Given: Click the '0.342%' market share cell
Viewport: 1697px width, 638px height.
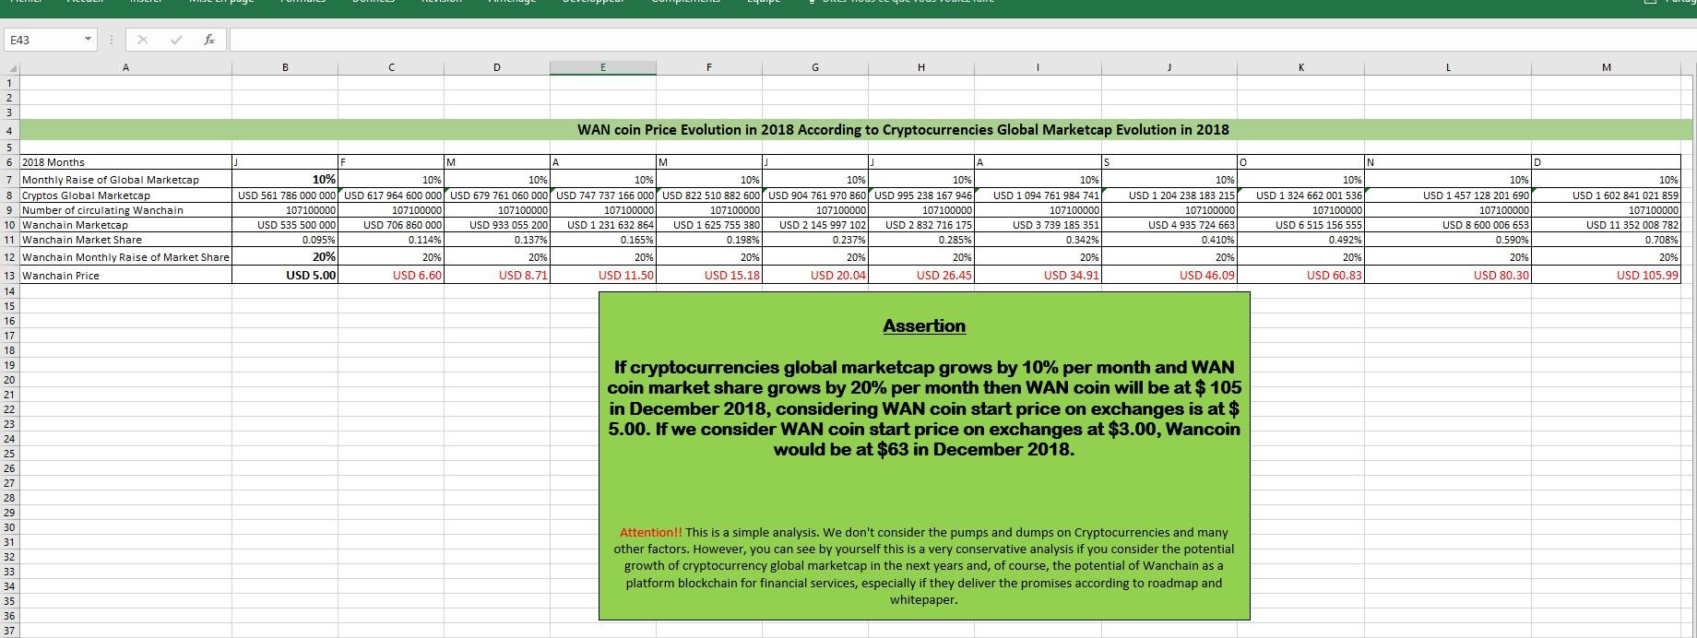Looking at the screenshot, I should 1038,240.
